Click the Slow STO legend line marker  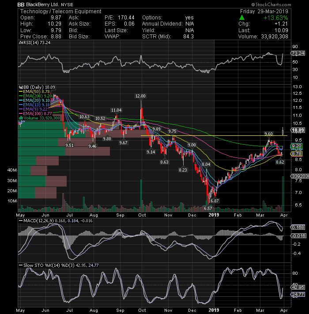(21, 265)
